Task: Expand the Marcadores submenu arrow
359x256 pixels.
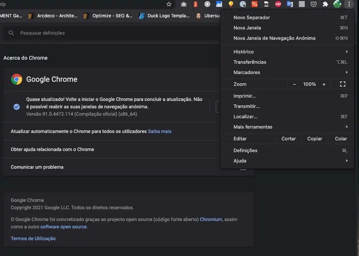Action: 346,72
